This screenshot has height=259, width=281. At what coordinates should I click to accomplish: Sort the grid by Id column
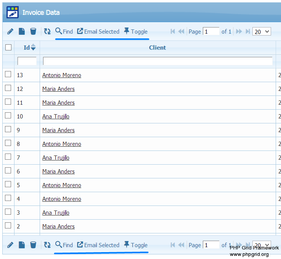tap(27, 47)
